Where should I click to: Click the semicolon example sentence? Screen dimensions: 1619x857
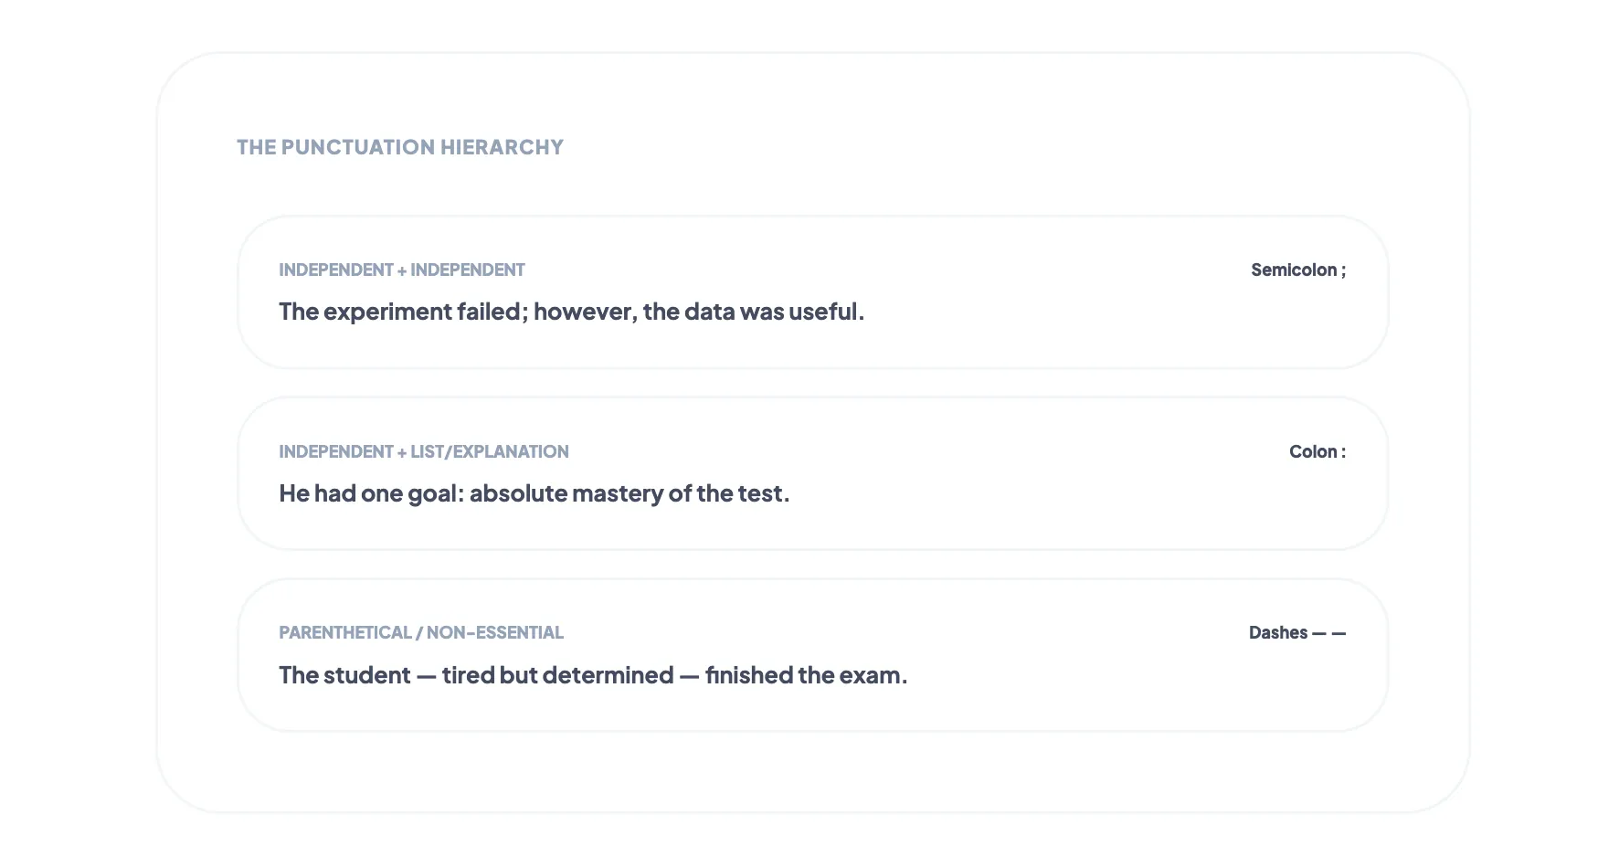[x=571, y=312]
